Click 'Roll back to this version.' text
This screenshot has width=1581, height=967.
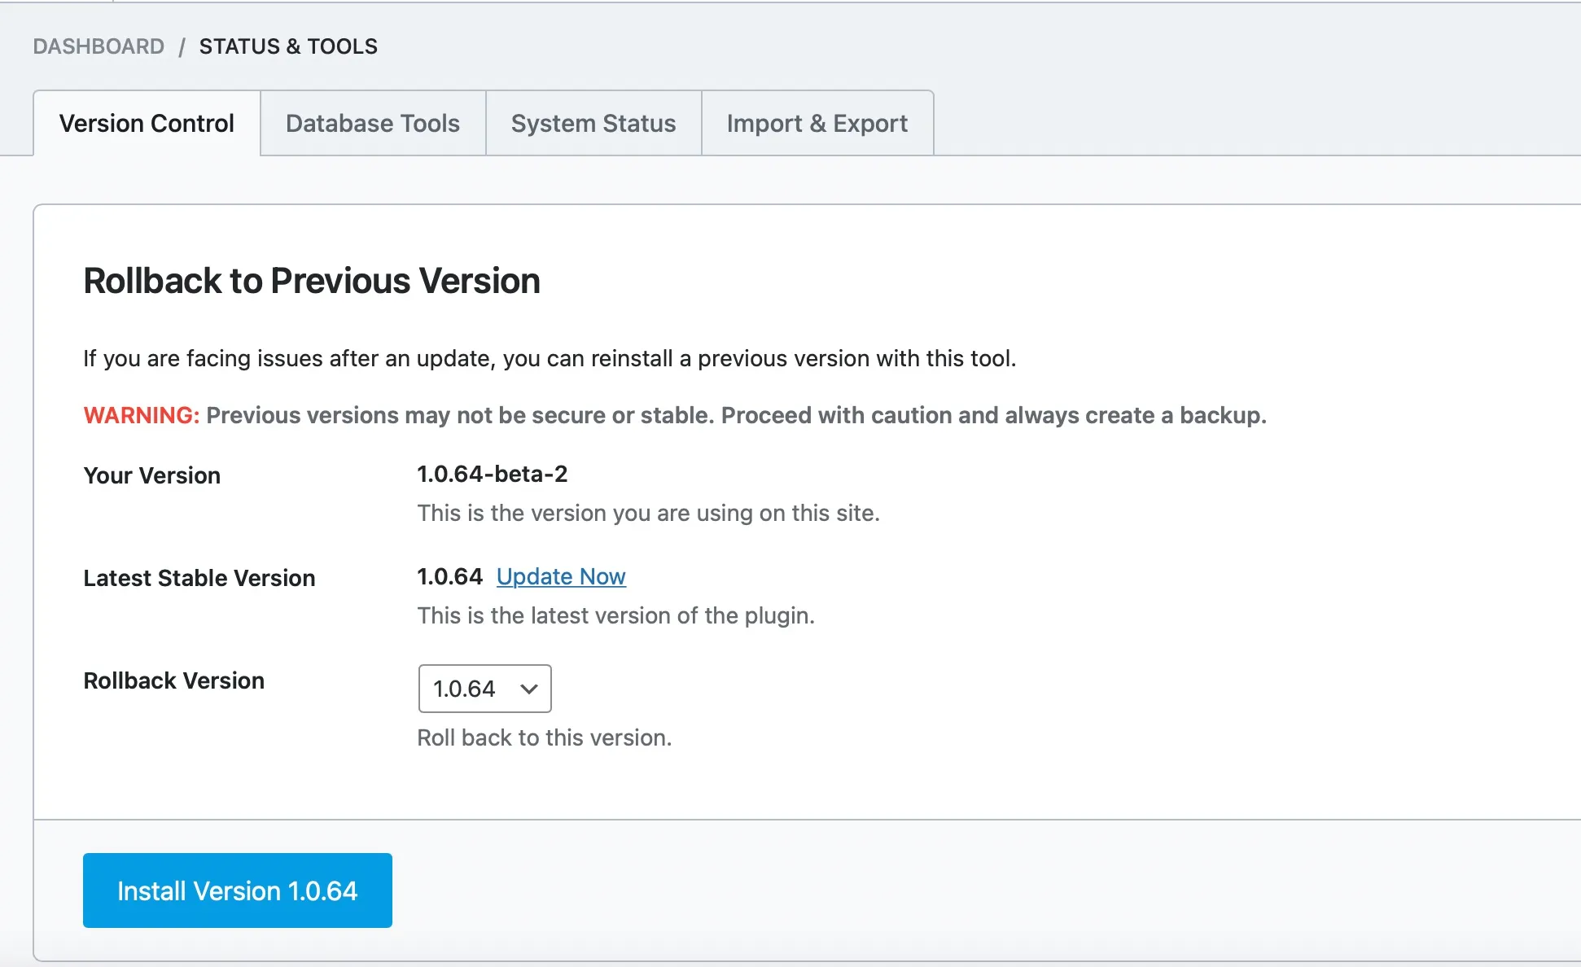click(545, 737)
